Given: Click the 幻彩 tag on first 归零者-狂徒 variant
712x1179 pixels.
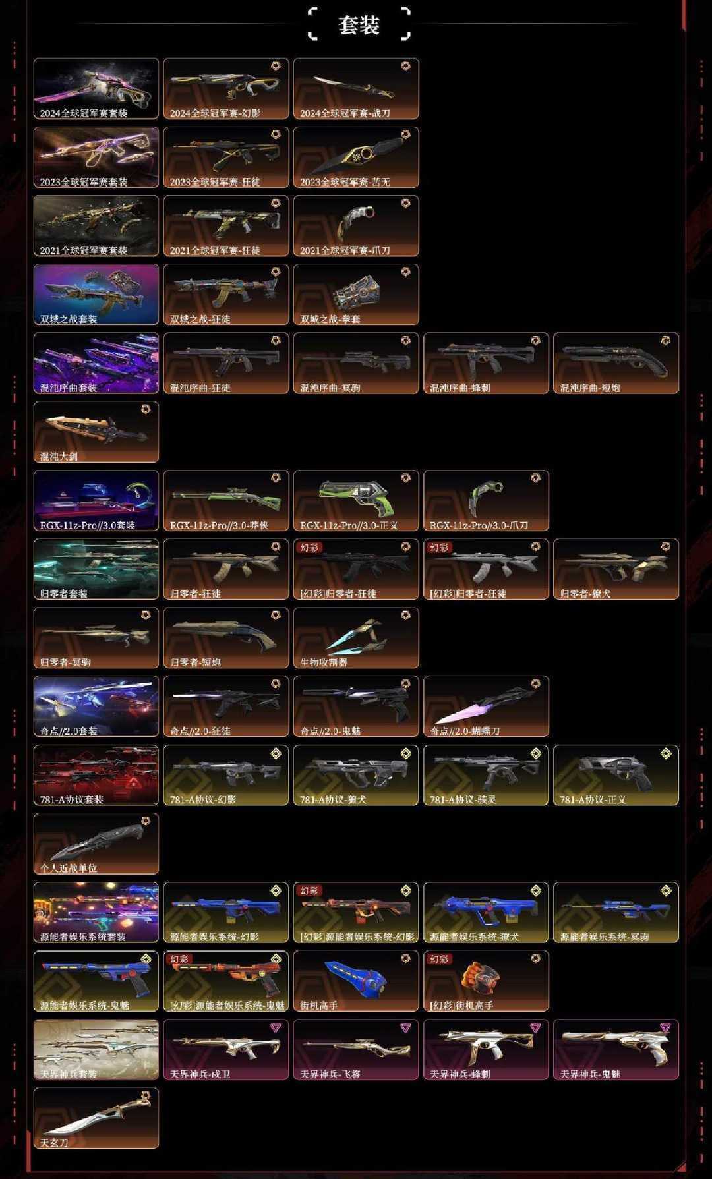Looking at the screenshot, I should click(x=309, y=548).
